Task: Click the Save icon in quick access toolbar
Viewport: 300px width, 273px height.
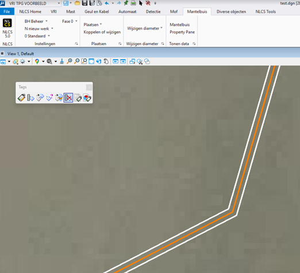Action: [x=84, y=3]
